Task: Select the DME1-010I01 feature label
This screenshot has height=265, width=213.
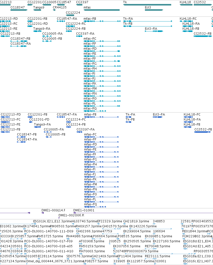Action: pyautogui.click(x=84, y=210)
